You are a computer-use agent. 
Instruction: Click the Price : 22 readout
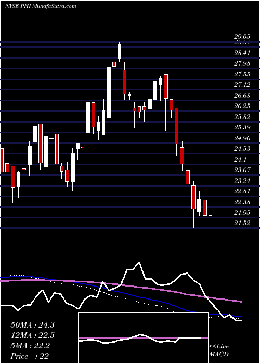tap(30, 356)
